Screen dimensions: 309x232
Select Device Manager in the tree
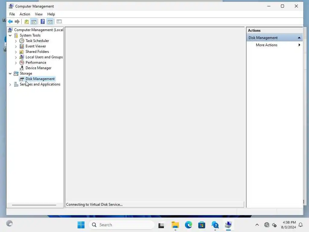point(38,68)
